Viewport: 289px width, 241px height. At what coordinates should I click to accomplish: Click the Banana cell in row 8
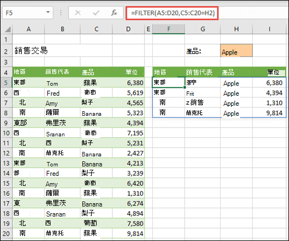96,113
